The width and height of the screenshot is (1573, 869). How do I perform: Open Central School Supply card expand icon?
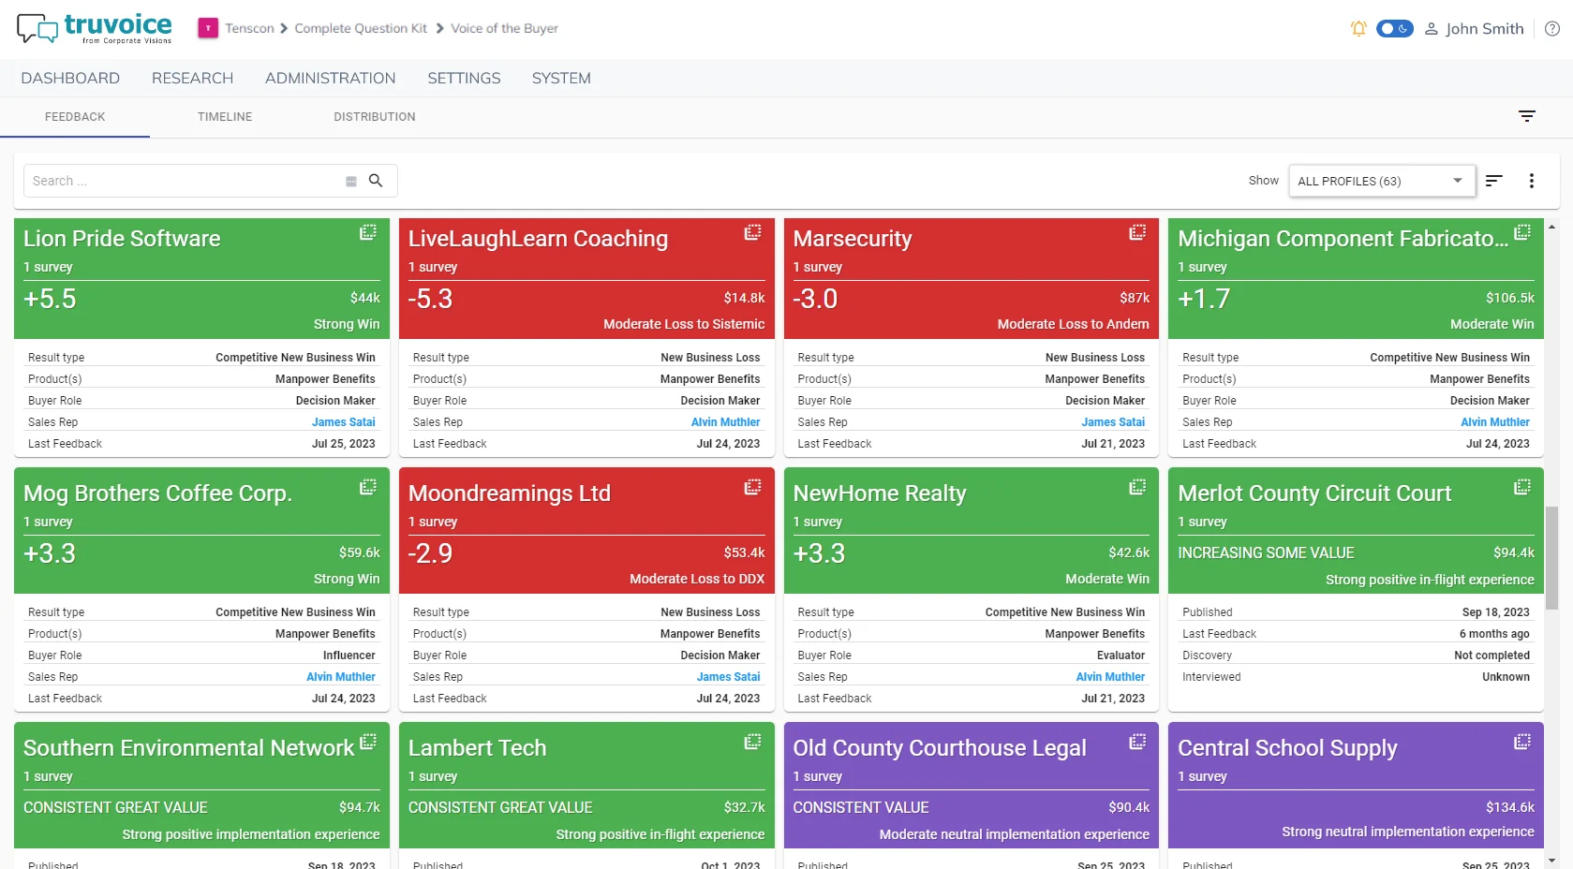click(x=1522, y=742)
